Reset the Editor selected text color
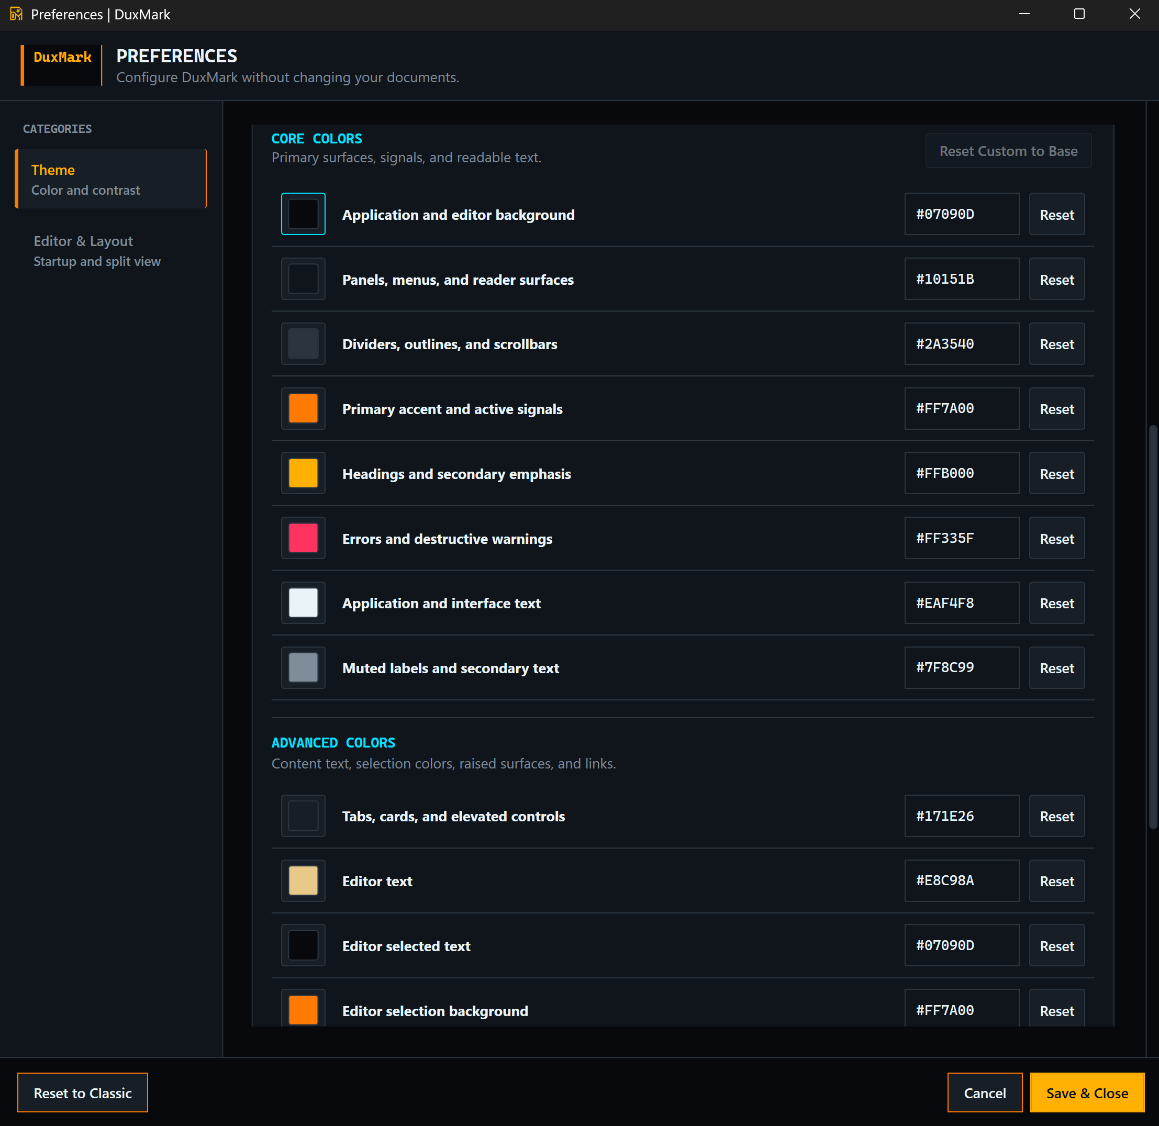This screenshot has height=1126, width=1159. (x=1057, y=945)
